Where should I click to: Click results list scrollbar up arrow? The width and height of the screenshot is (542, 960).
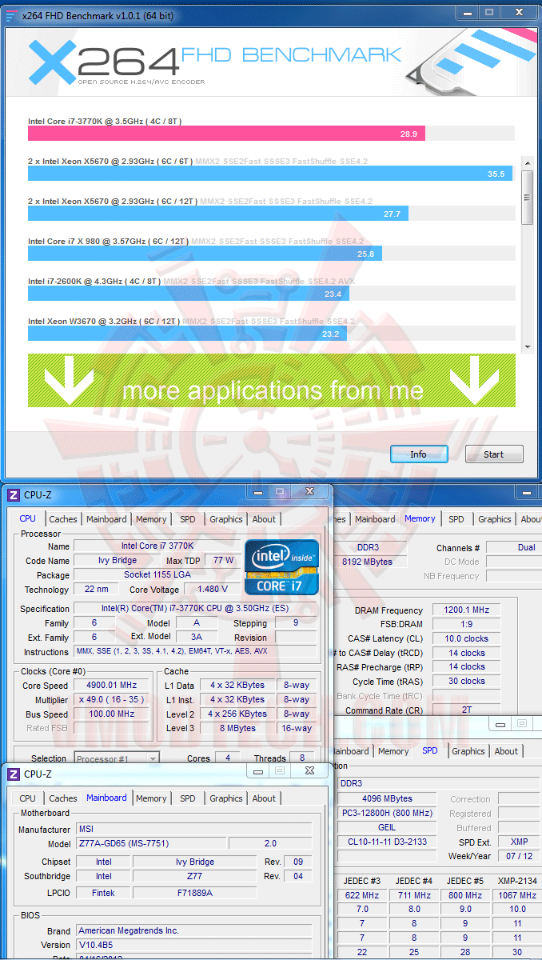click(x=527, y=162)
